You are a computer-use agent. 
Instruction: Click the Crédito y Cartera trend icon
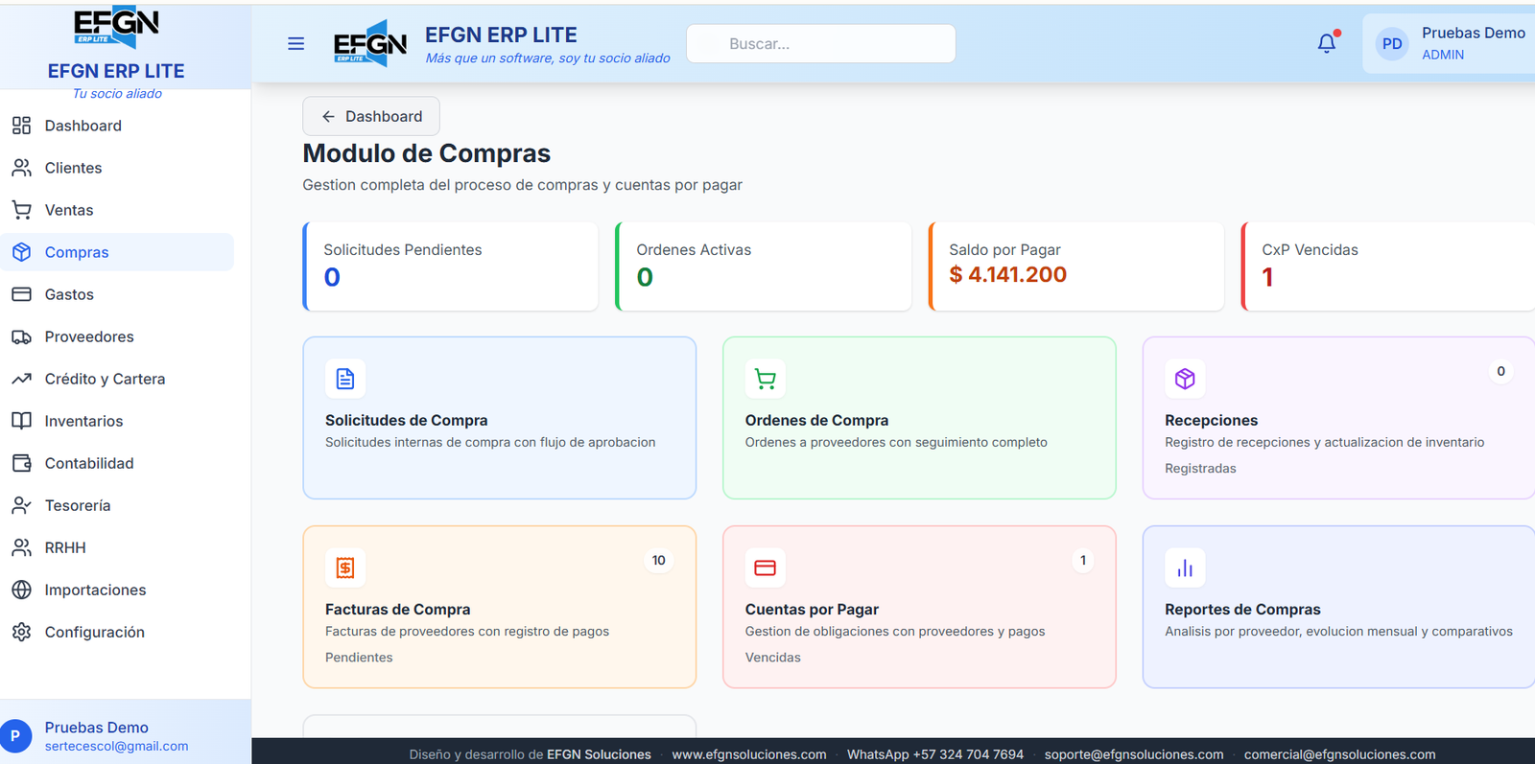click(x=21, y=379)
